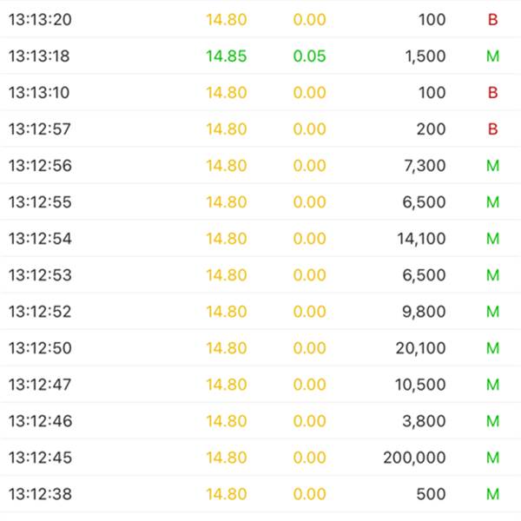Click the green 14.85 price
Screen dimensions: 521x521
coord(227,56)
